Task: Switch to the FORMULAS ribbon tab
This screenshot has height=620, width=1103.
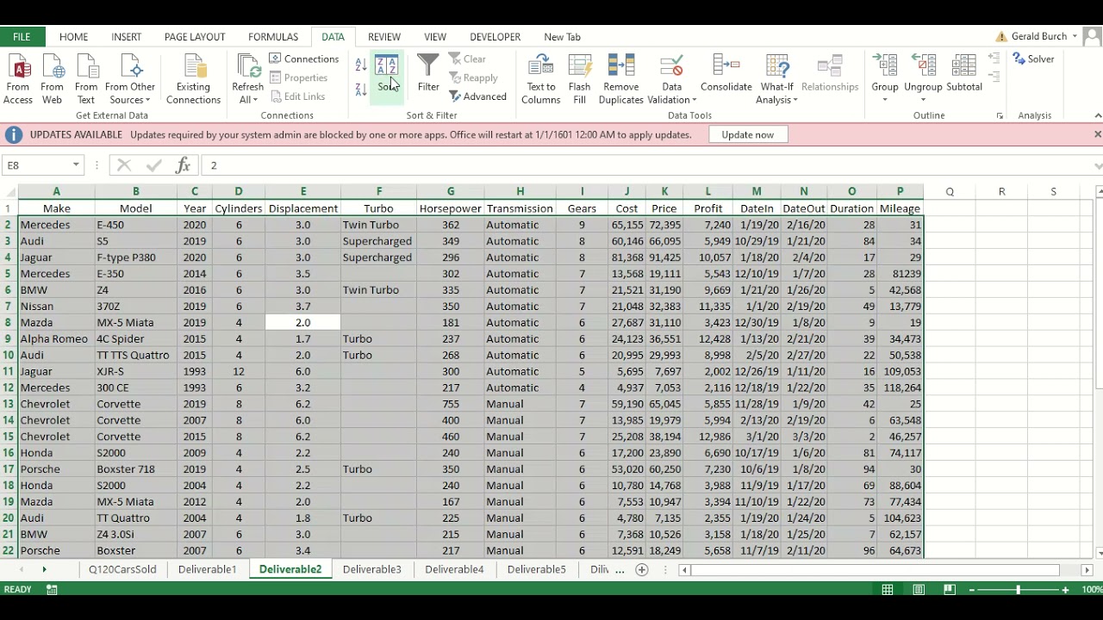Action: [x=273, y=37]
